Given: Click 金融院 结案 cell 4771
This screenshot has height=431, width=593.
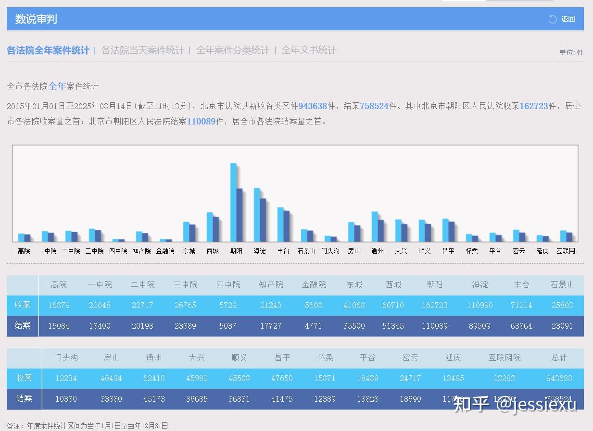Looking at the screenshot, I should [314, 326].
